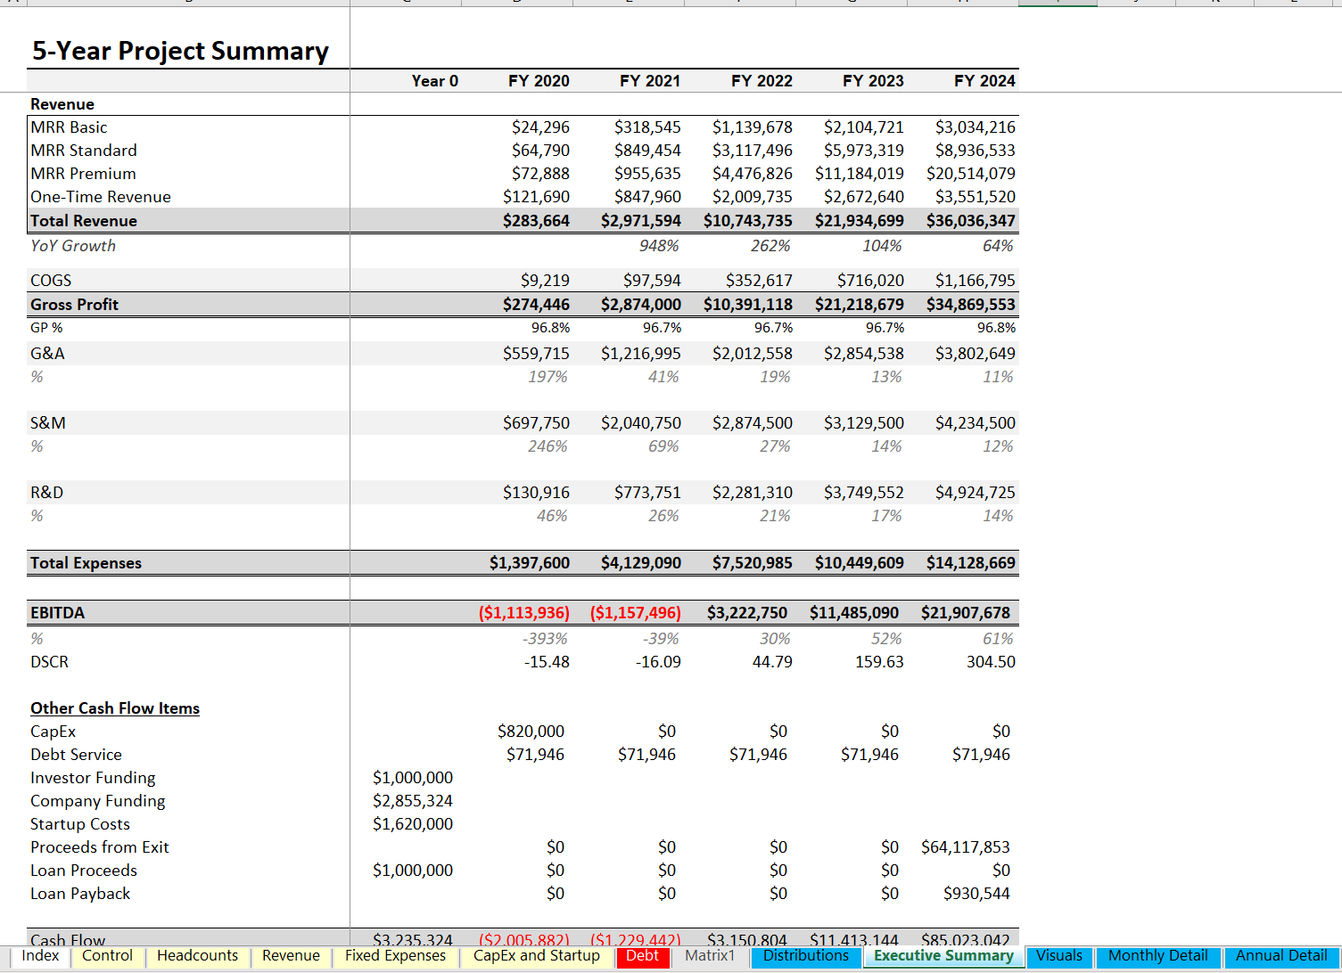Select S&M value $2,040,750
This screenshot has width=1342, height=973.
[x=640, y=423]
